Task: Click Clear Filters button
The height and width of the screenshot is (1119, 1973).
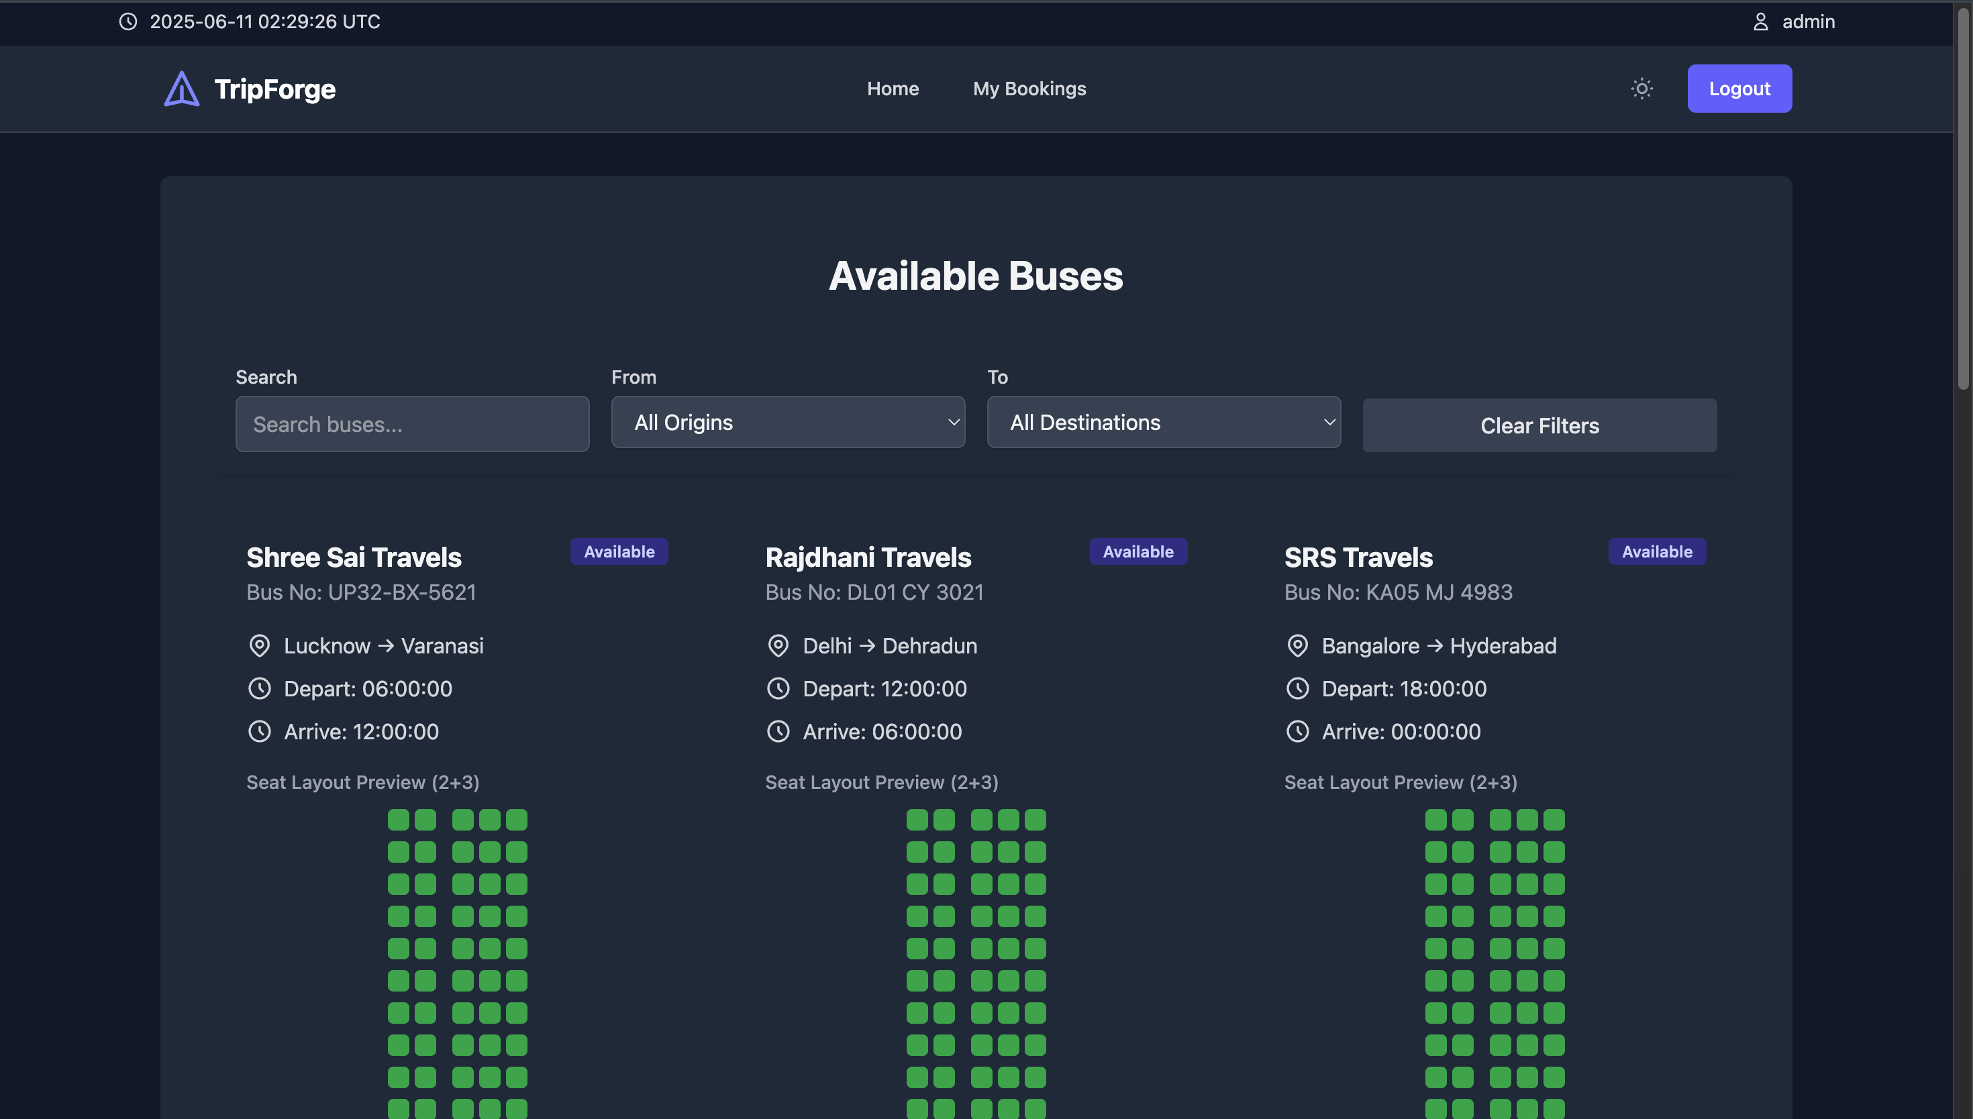Action: tap(1539, 426)
